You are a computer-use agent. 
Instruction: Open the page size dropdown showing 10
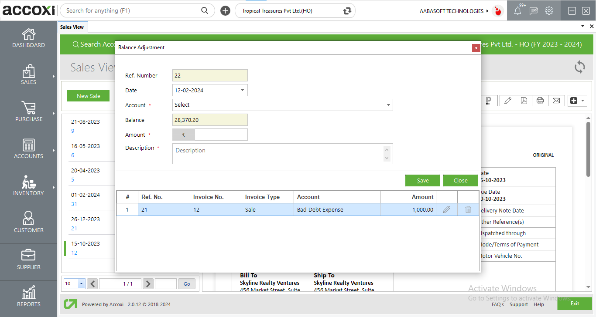(x=81, y=284)
